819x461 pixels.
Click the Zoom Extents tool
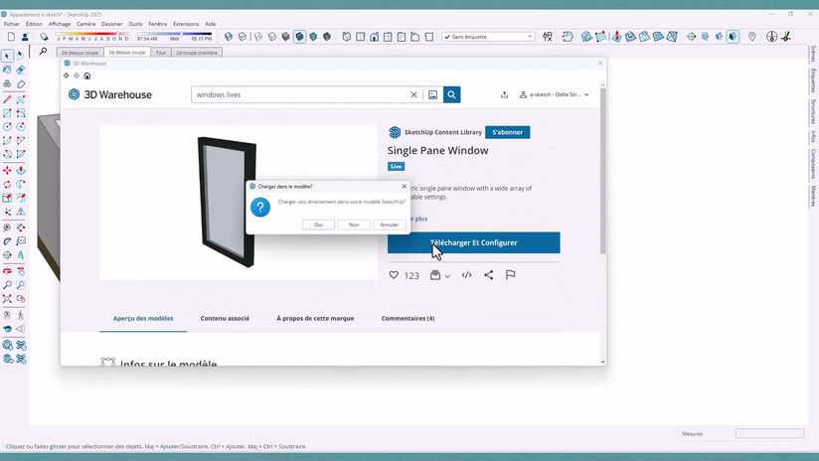point(7,299)
